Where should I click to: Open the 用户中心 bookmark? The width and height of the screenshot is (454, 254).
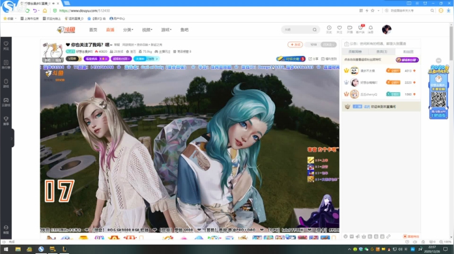coord(117,18)
